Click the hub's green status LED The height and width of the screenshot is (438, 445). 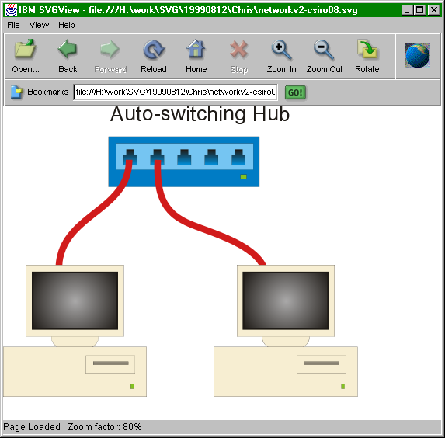tap(244, 177)
